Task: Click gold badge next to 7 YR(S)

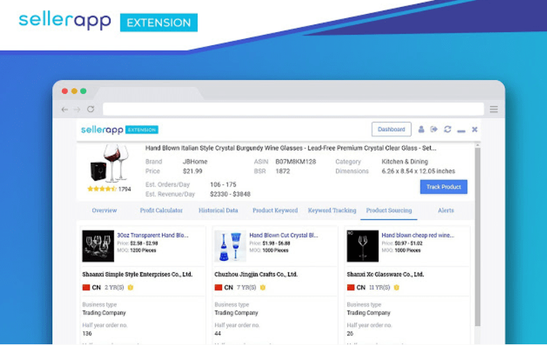Action: click(x=262, y=287)
